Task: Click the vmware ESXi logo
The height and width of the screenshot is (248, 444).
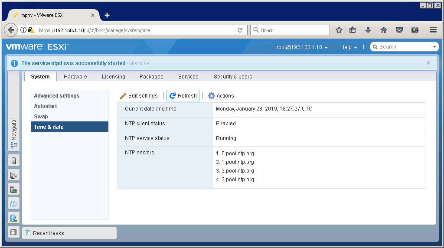Action: 37,47
